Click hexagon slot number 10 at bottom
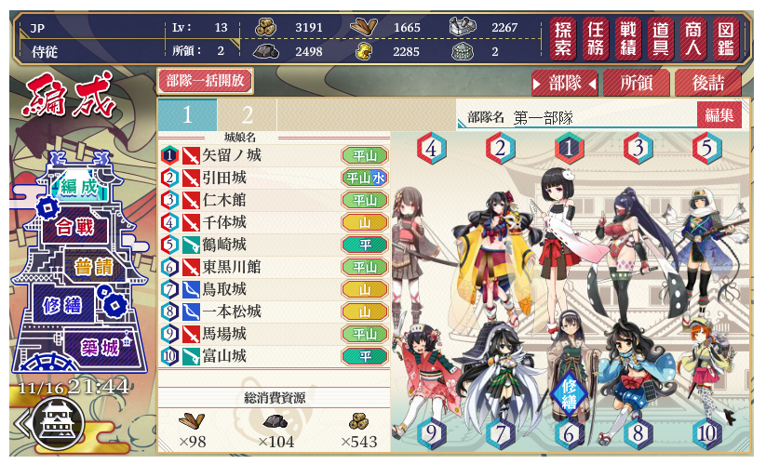766x464 pixels. [706, 433]
